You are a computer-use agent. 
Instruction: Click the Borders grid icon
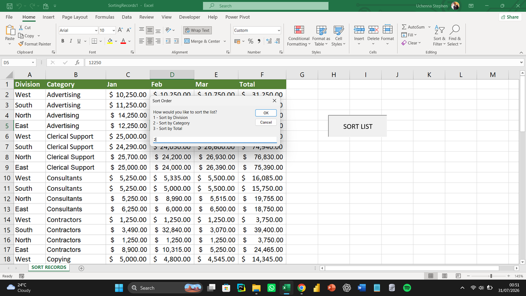point(93,41)
